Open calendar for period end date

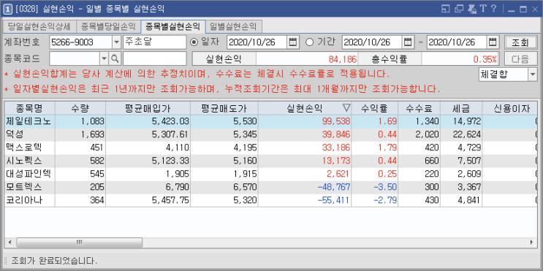click(493, 42)
